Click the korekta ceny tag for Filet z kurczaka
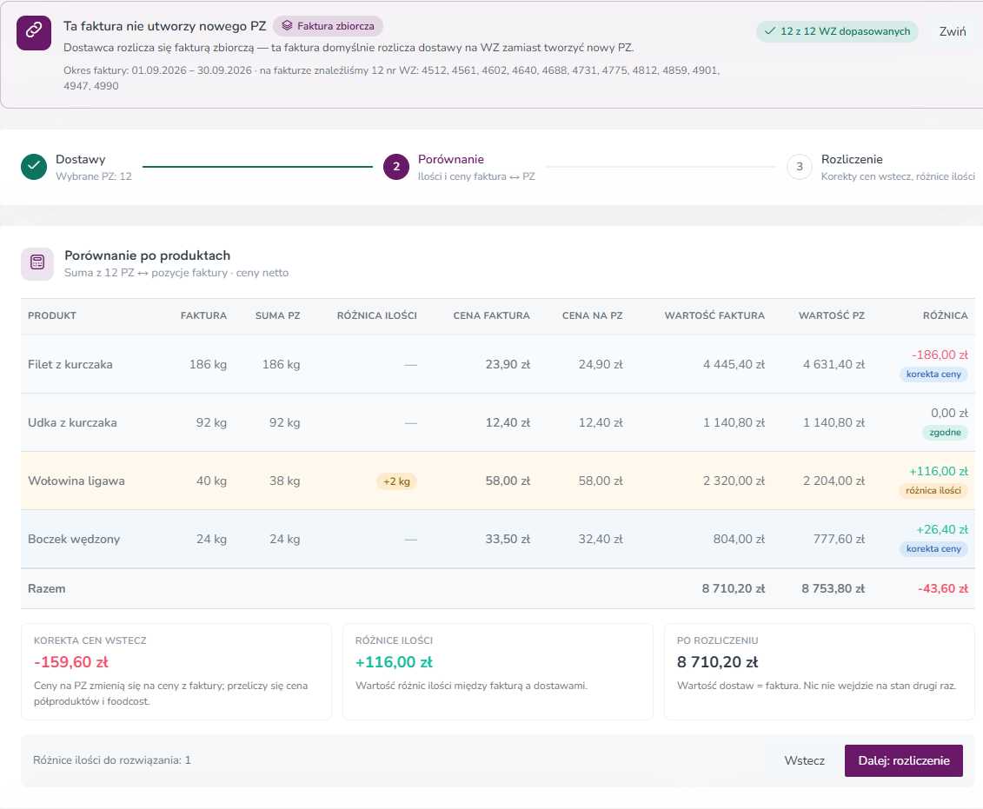This screenshot has width=983, height=809. (933, 375)
